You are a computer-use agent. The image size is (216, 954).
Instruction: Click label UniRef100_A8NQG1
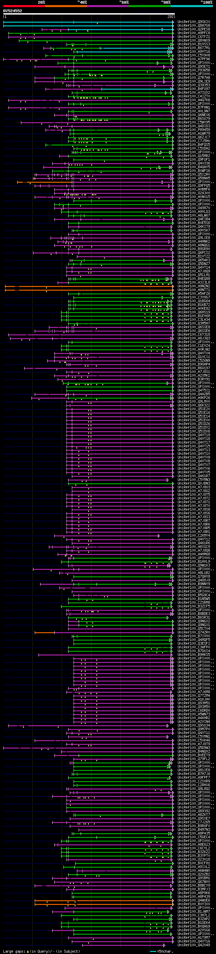[x=194, y=246]
